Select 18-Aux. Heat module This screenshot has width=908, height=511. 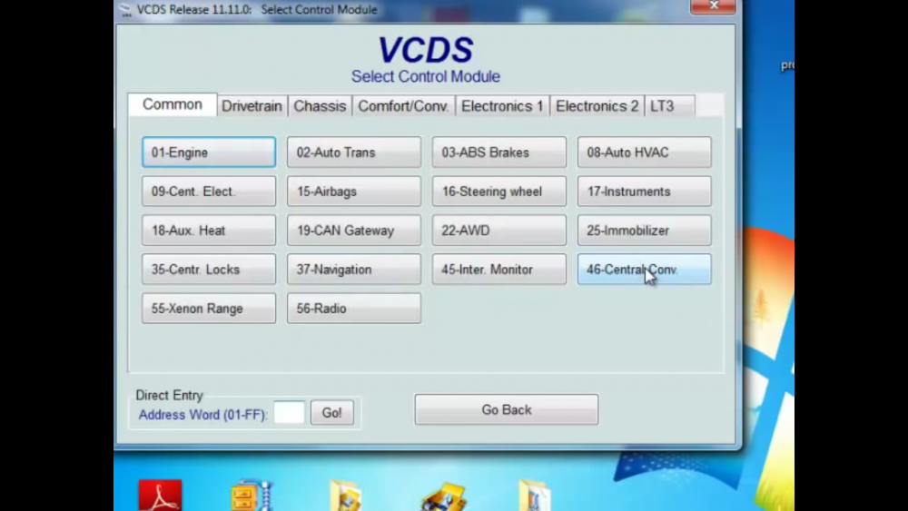[x=209, y=231]
